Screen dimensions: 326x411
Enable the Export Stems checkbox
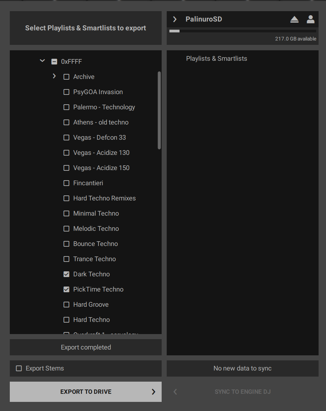point(19,368)
